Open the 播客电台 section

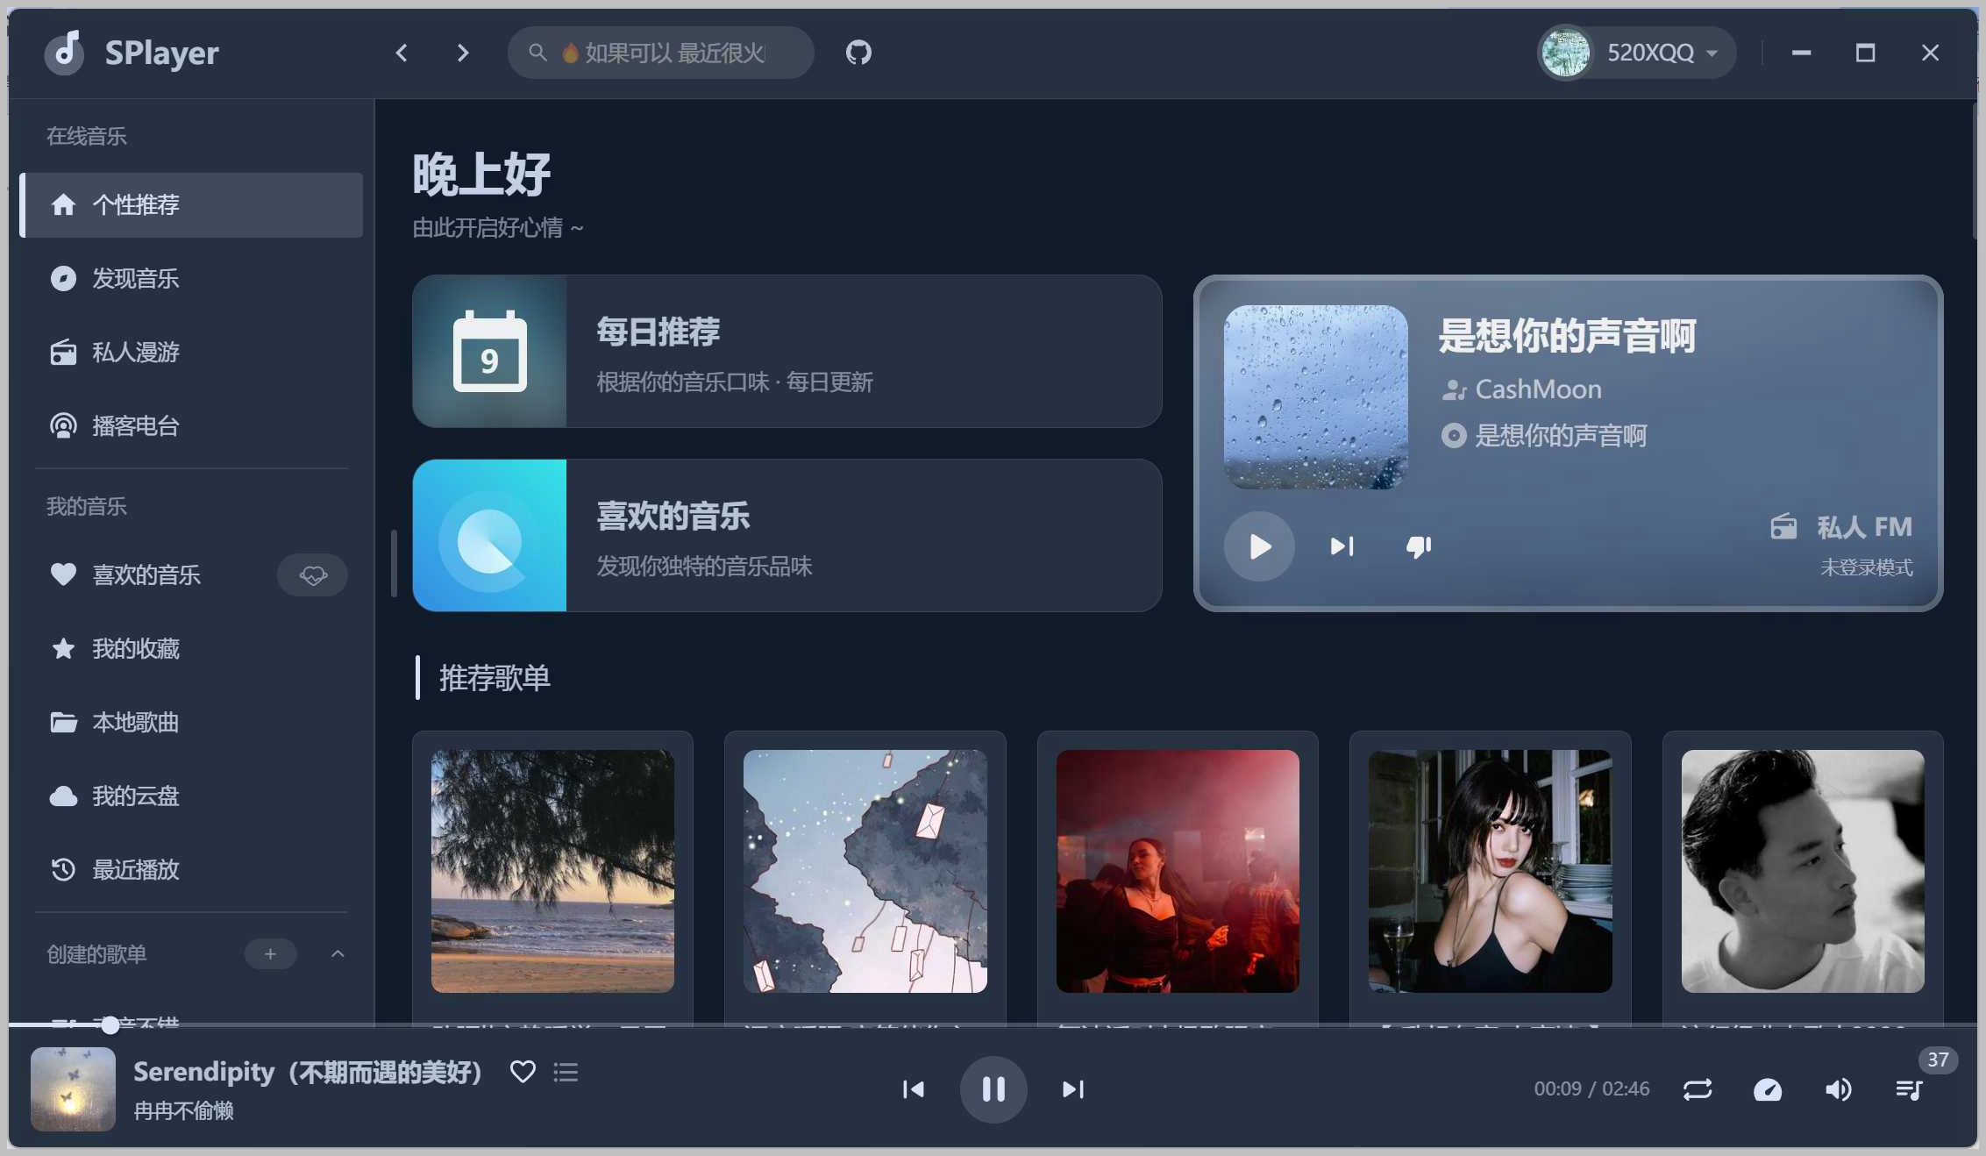click(x=136, y=426)
